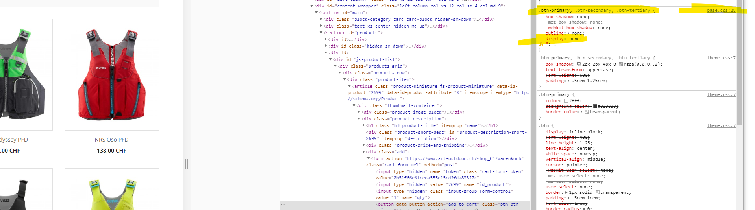Collapse the div id="content-wrapper" node
Screen dimensions: 755x210
click(x=311, y=6)
